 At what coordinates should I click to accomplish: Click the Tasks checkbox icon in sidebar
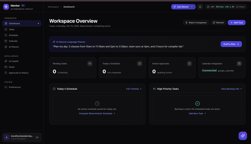(6, 30)
